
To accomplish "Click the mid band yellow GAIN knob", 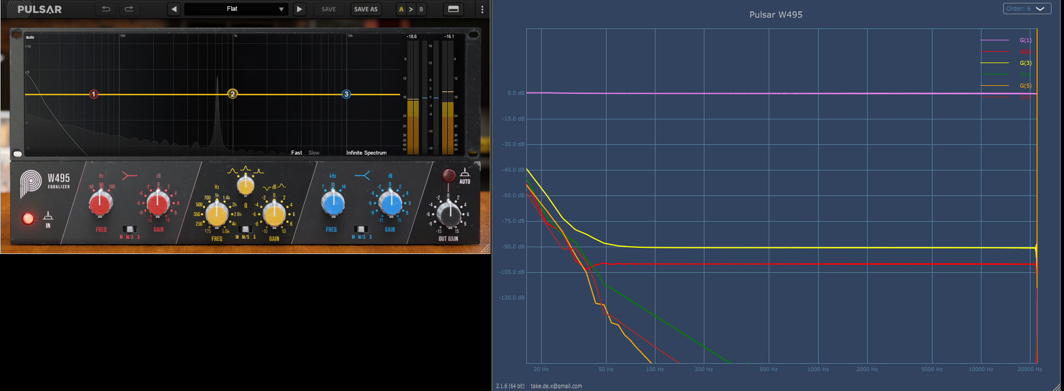I will coord(274,214).
